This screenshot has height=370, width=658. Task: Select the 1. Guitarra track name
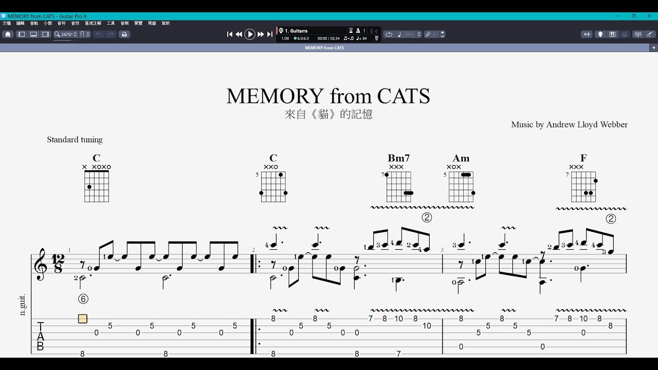coord(296,31)
